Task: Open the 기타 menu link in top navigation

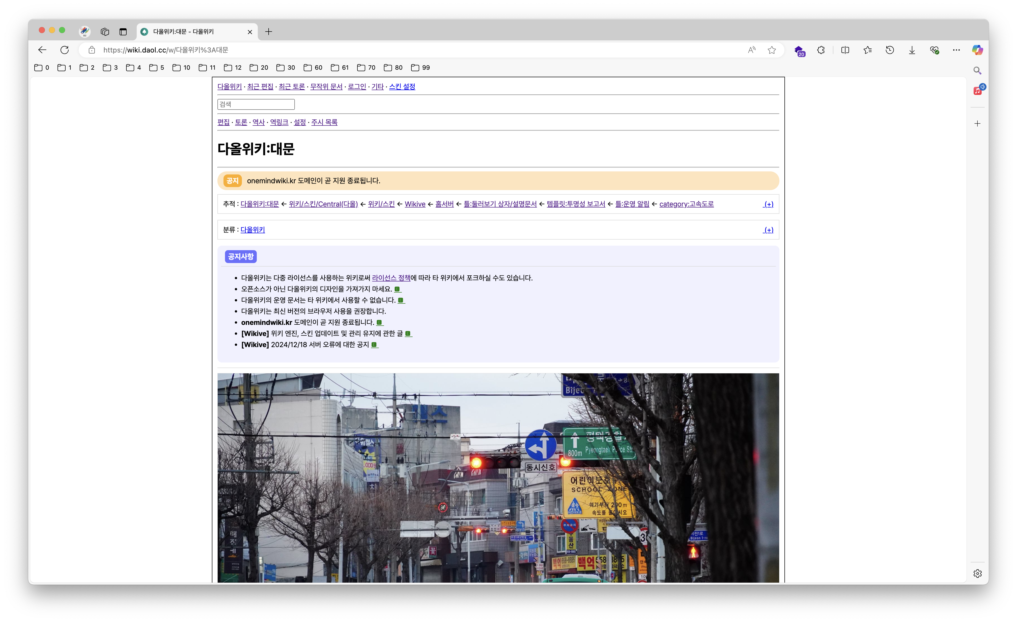Action: point(377,87)
